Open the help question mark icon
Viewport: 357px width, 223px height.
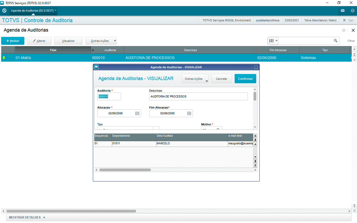coord(353,11)
